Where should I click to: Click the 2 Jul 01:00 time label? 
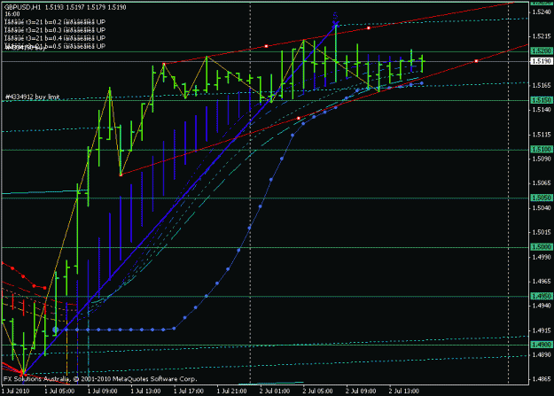click(275, 391)
